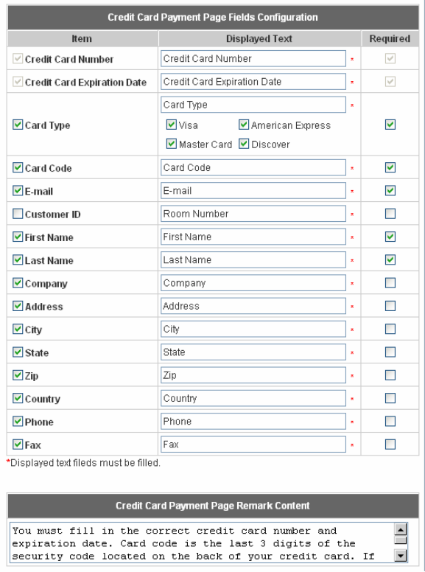The width and height of the screenshot is (425, 572).
Task: Click inside the Remark Content text area
Action: tap(203, 543)
